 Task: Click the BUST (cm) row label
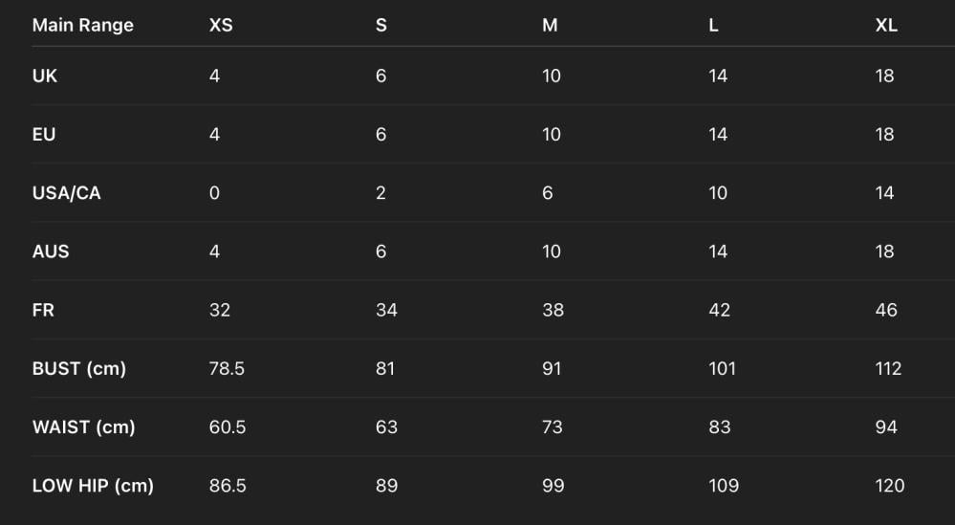coord(79,368)
